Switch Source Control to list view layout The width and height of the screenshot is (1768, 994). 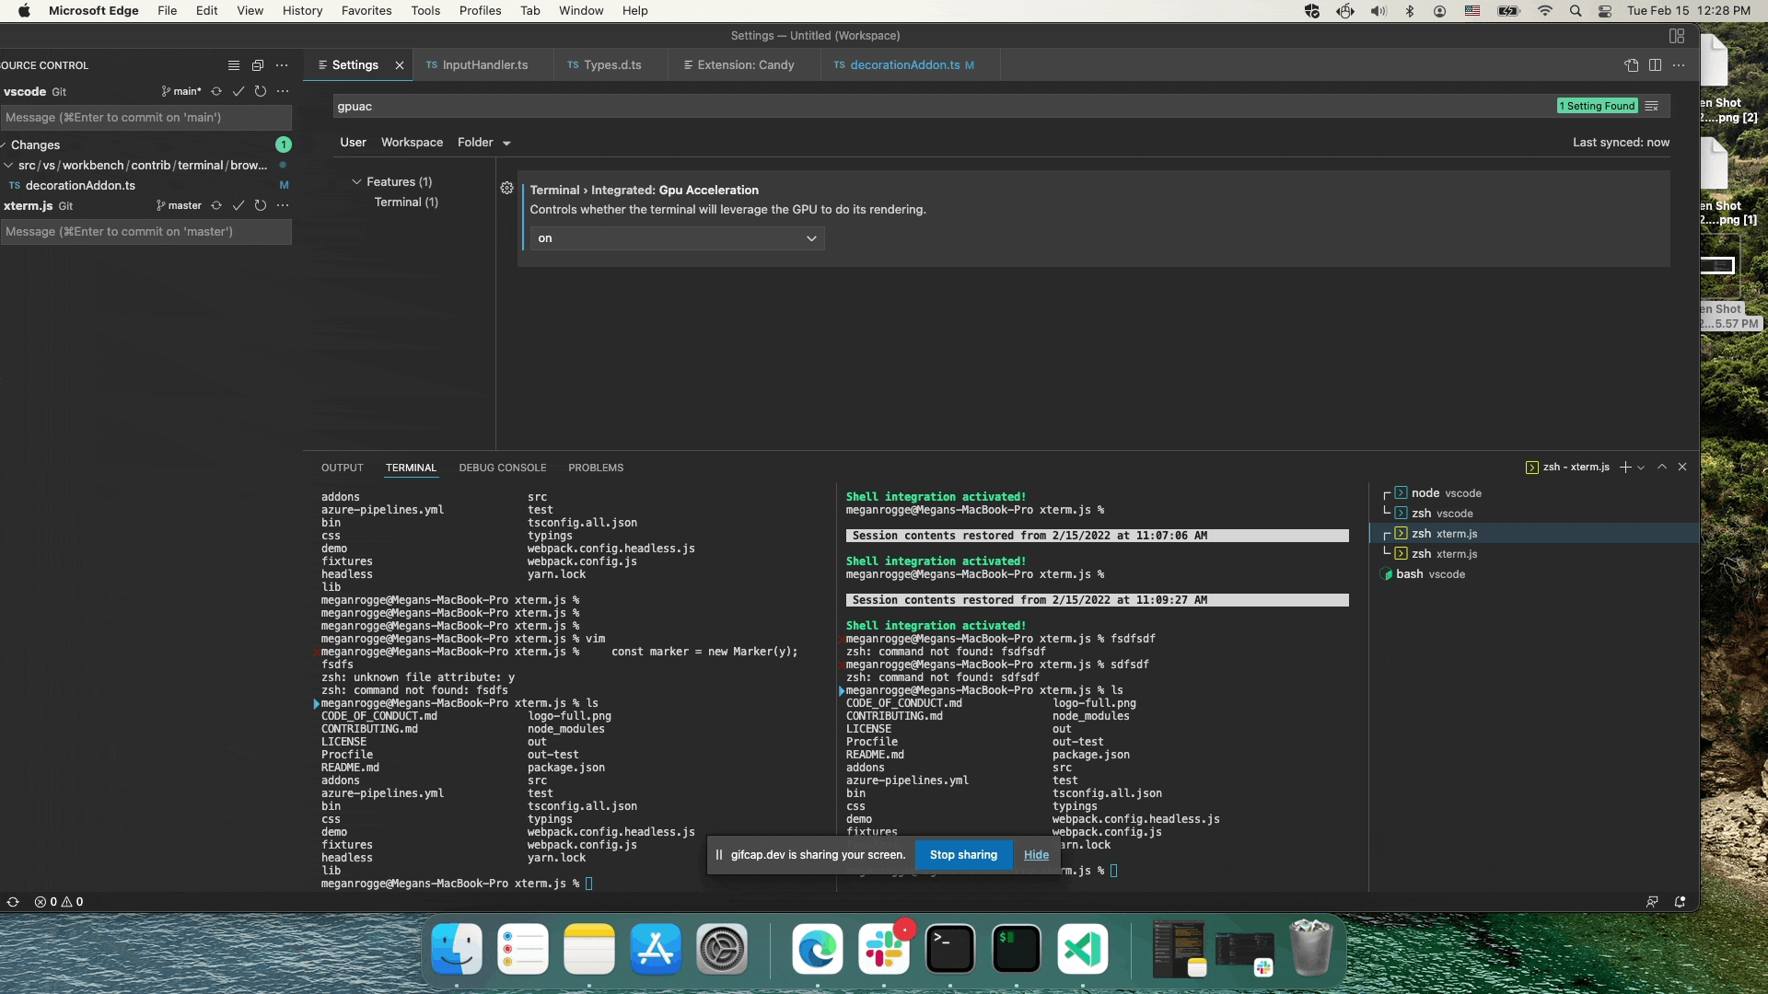pyautogui.click(x=233, y=64)
